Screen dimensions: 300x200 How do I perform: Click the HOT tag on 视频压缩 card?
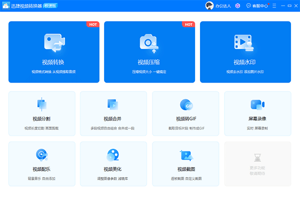pos(188,24)
